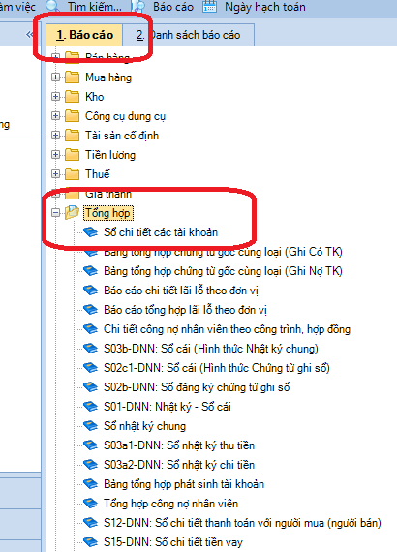
Task: Click the Mua hàng folder icon
Action: pyautogui.click(x=73, y=77)
